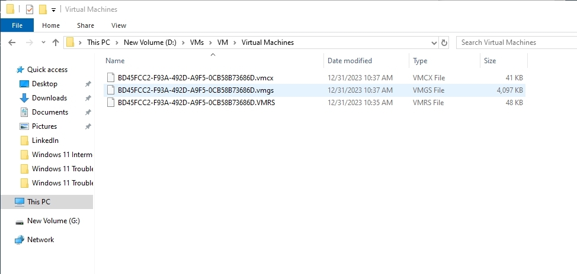This screenshot has height=274, width=577.
Task: Open Network in the navigation pane
Action: (40, 240)
